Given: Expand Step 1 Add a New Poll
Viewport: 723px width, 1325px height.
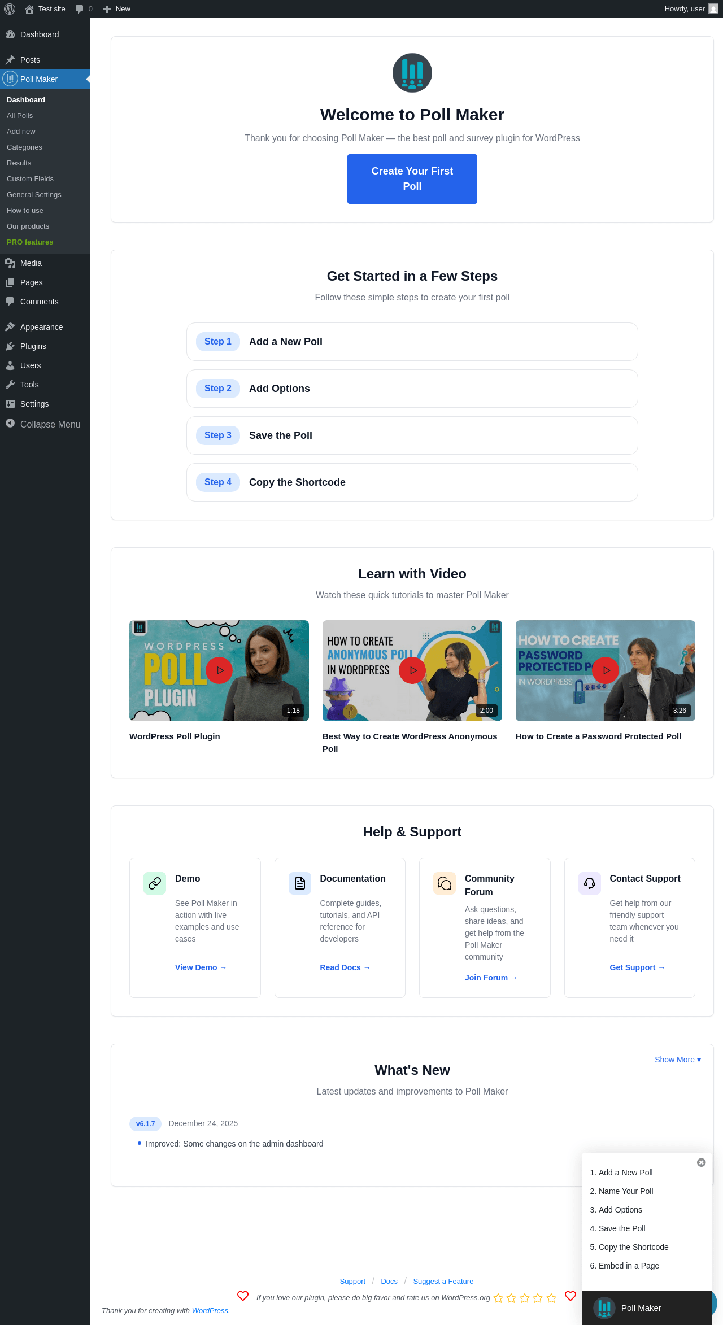Looking at the screenshot, I should [412, 342].
